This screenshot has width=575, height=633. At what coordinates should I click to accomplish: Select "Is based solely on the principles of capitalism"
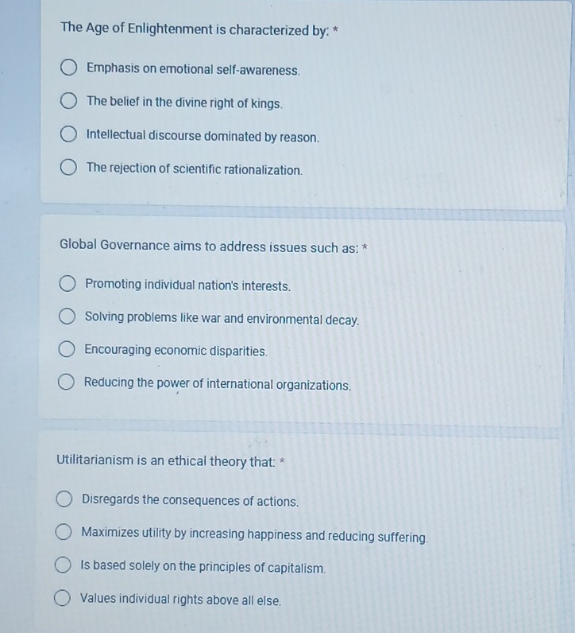(63, 565)
